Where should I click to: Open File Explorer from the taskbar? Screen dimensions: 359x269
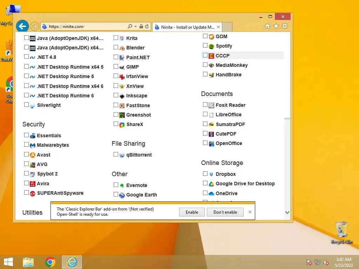[x=28, y=262]
